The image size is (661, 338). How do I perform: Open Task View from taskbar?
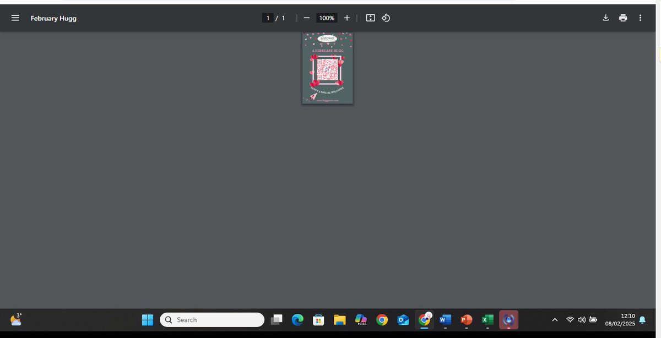(x=277, y=320)
